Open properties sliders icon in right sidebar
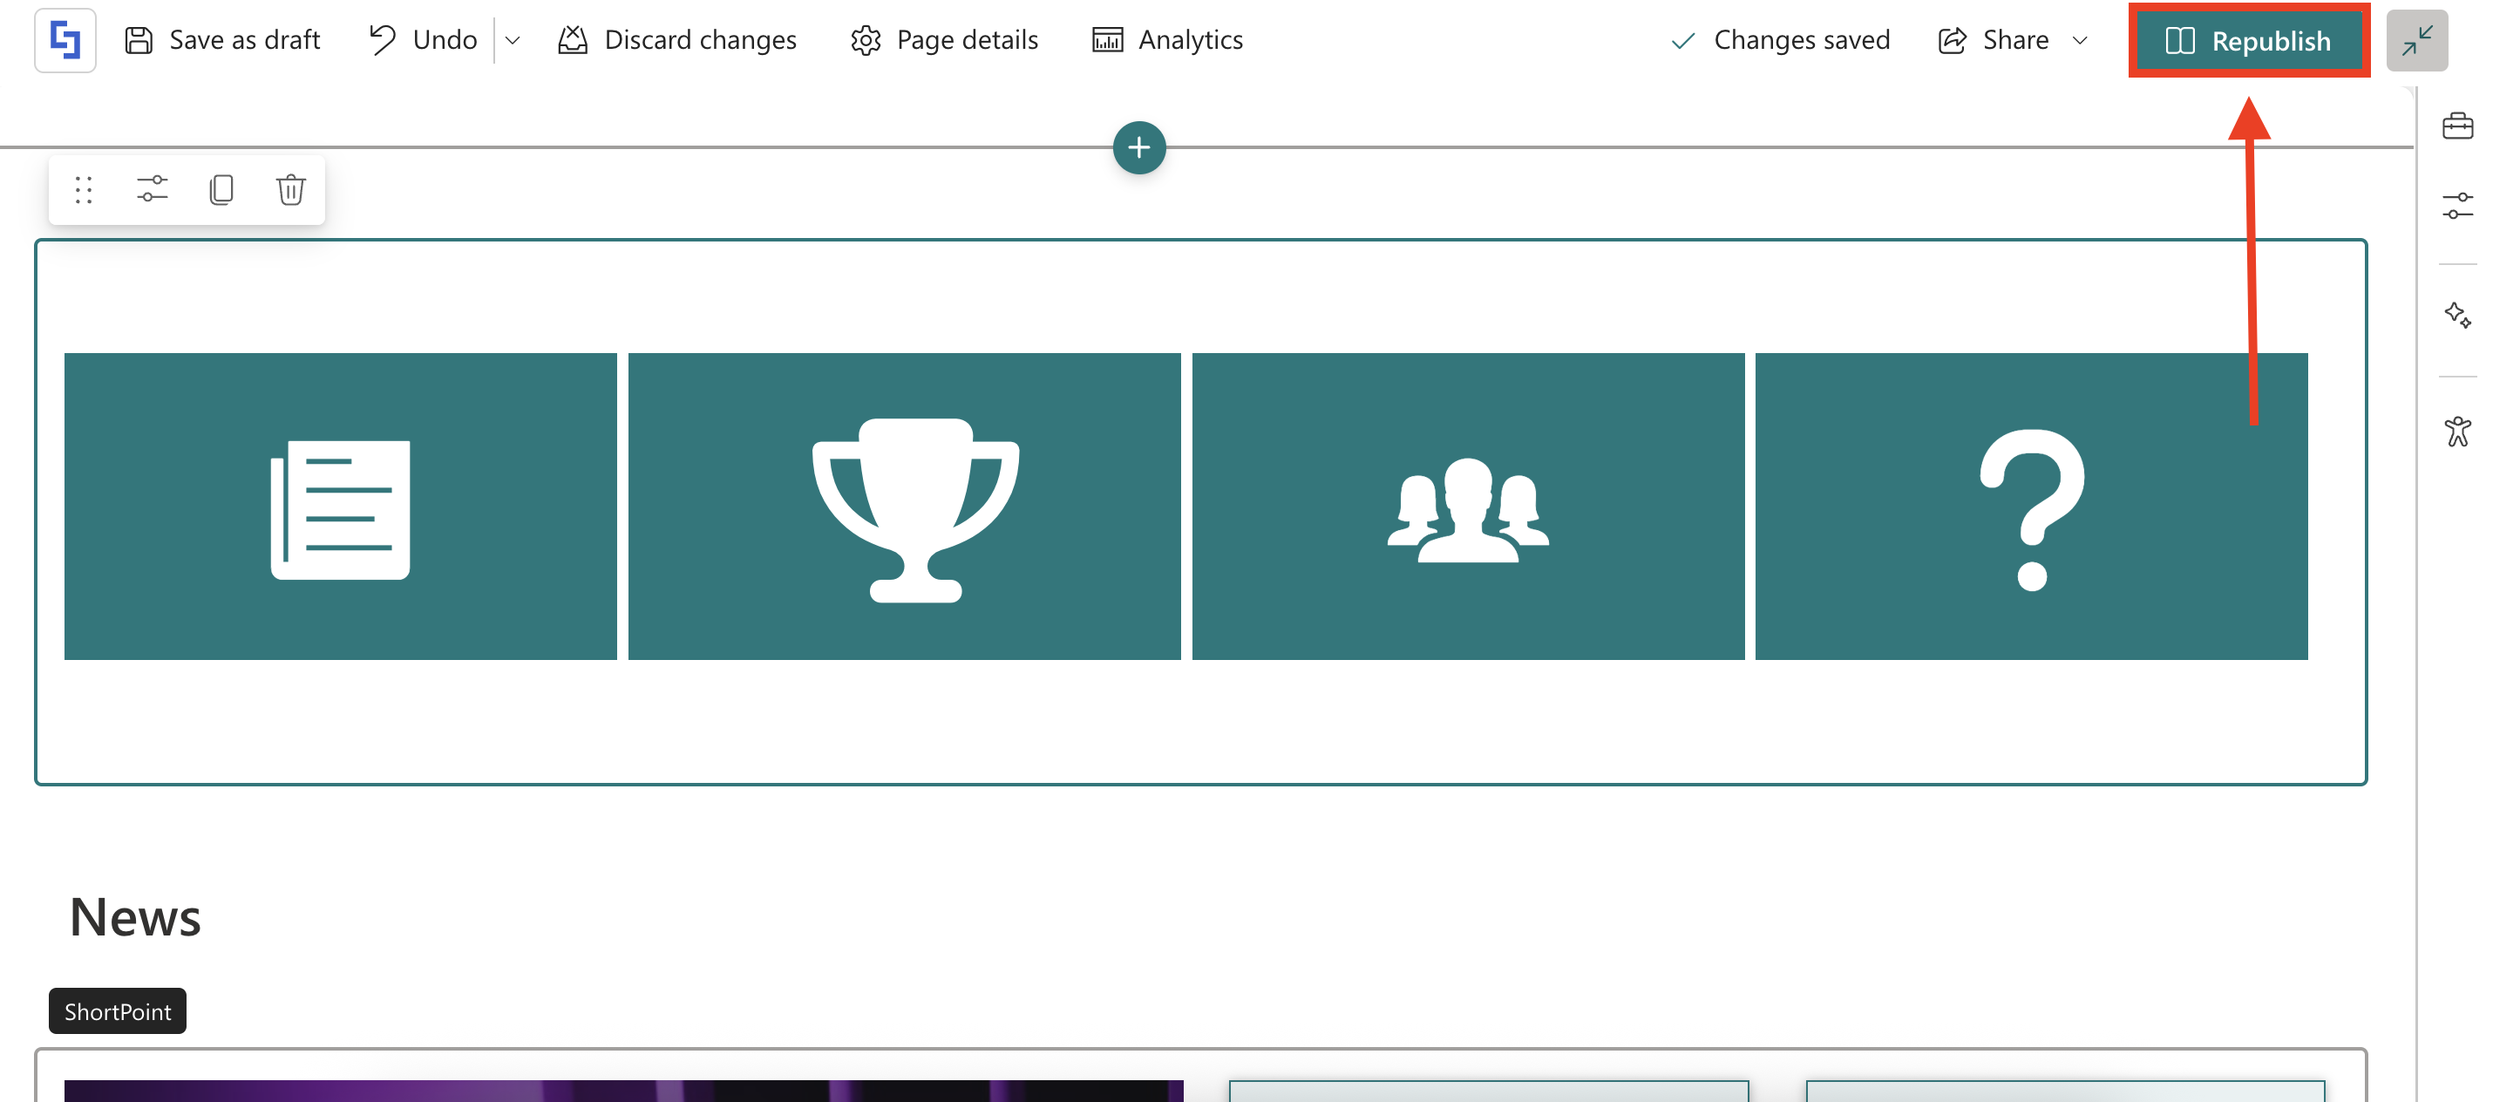2493x1102 pixels. click(x=2457, y=207)
